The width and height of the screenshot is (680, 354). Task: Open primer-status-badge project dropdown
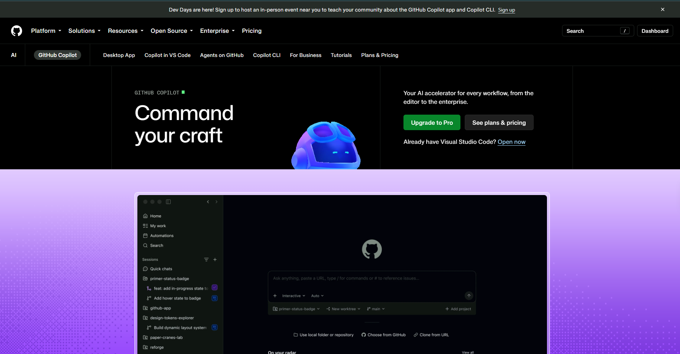296,309
